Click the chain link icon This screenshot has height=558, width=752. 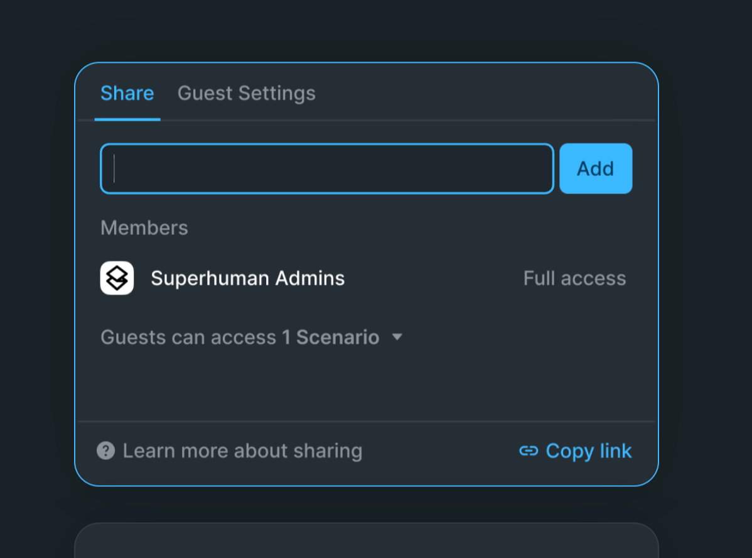[x=529, y=451]
